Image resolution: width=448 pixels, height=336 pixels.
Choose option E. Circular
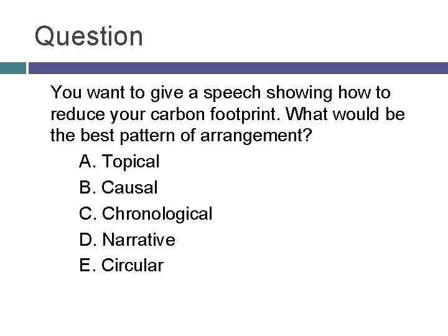point(121,266)
